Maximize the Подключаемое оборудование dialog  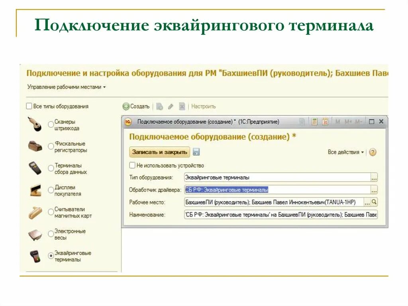(x=372, y=121)
